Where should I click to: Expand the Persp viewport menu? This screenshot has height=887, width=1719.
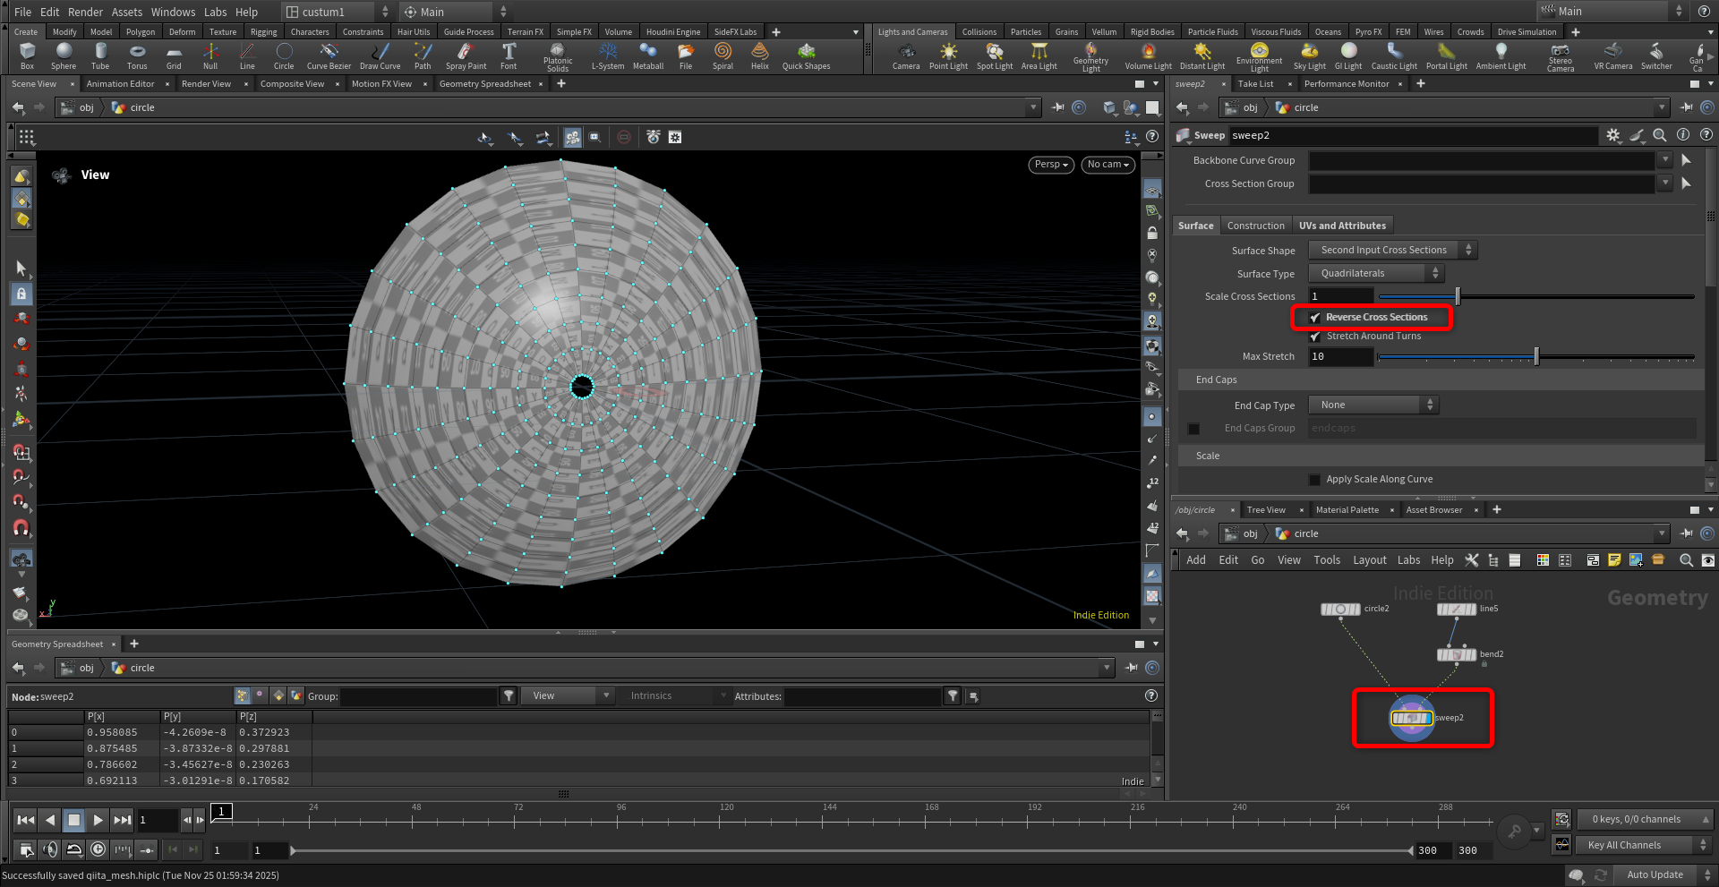click(x=1051, y=165)
